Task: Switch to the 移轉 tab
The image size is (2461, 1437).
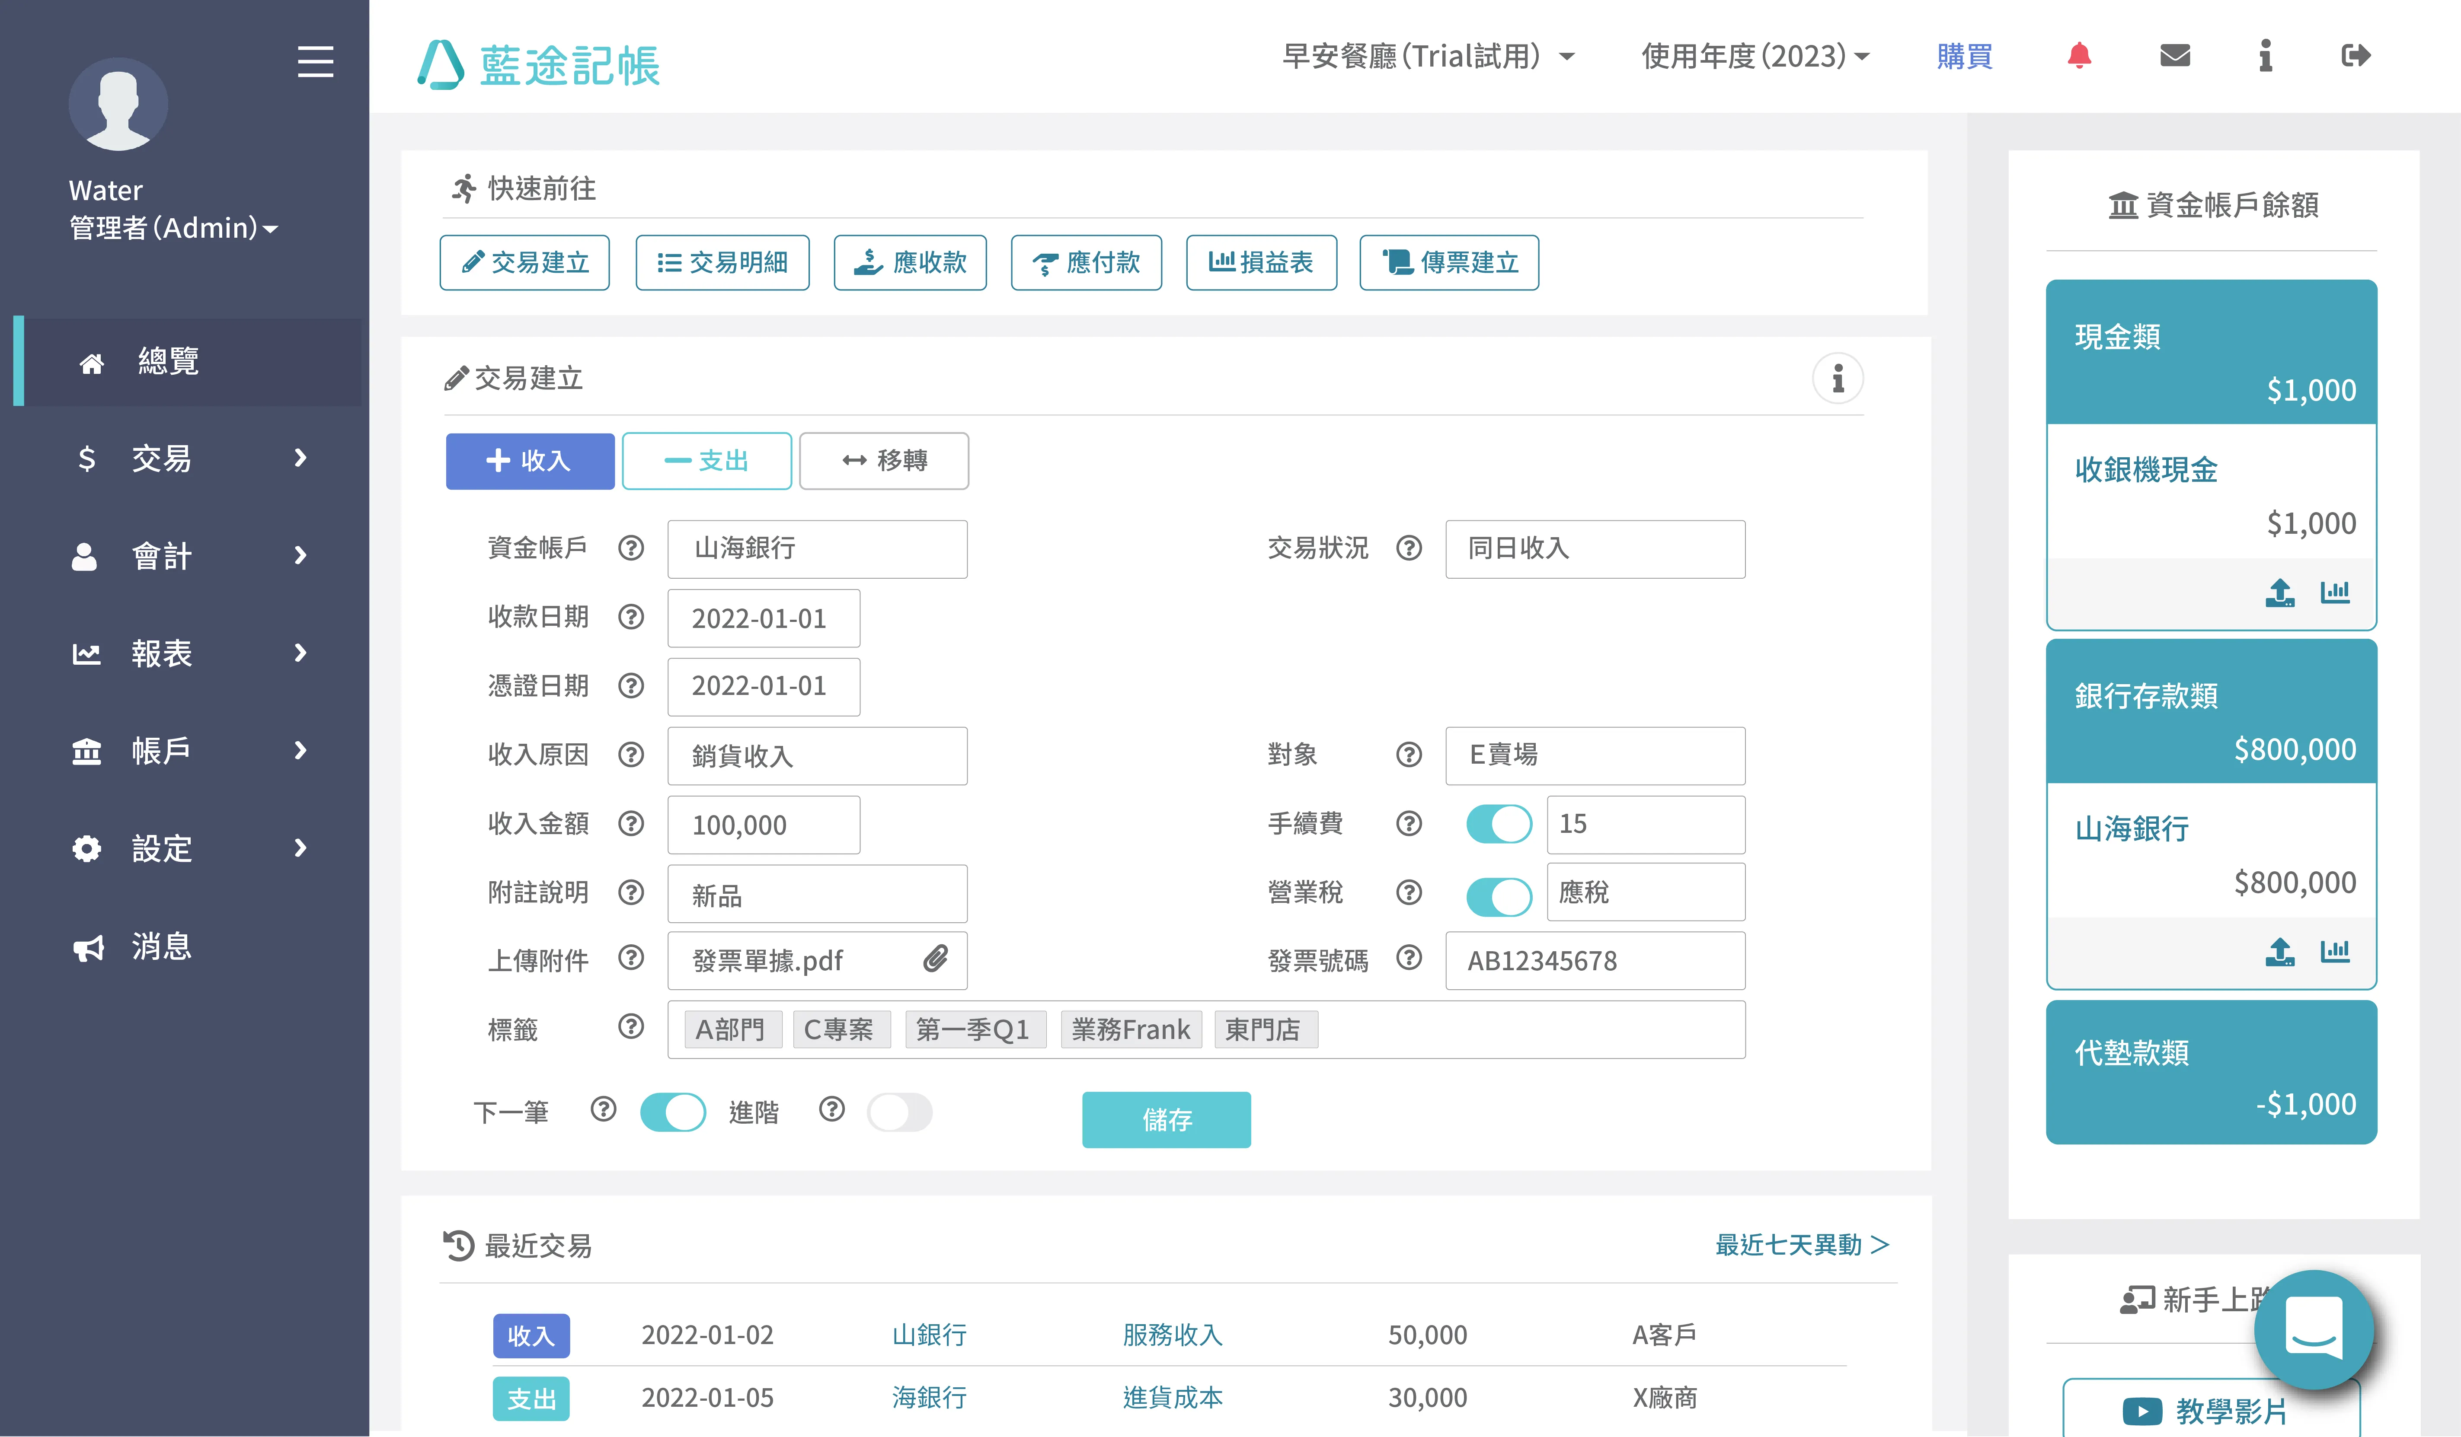Action: (884, 461)
